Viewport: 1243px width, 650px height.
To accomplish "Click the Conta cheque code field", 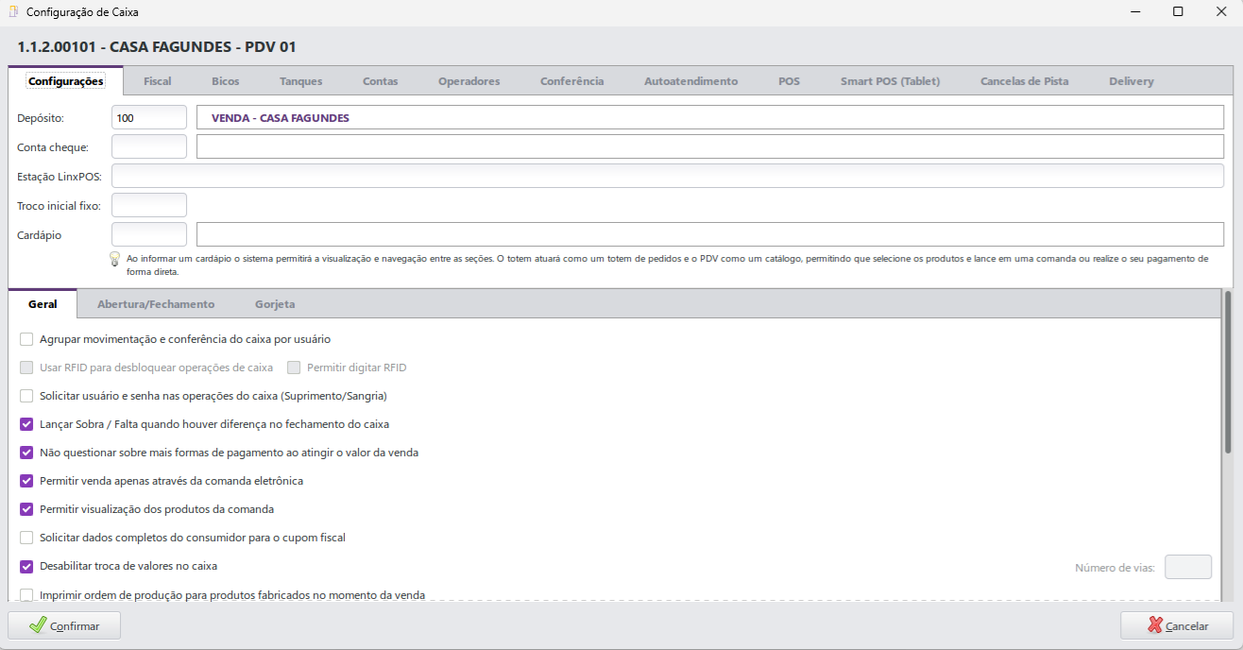I will point(149,147).
